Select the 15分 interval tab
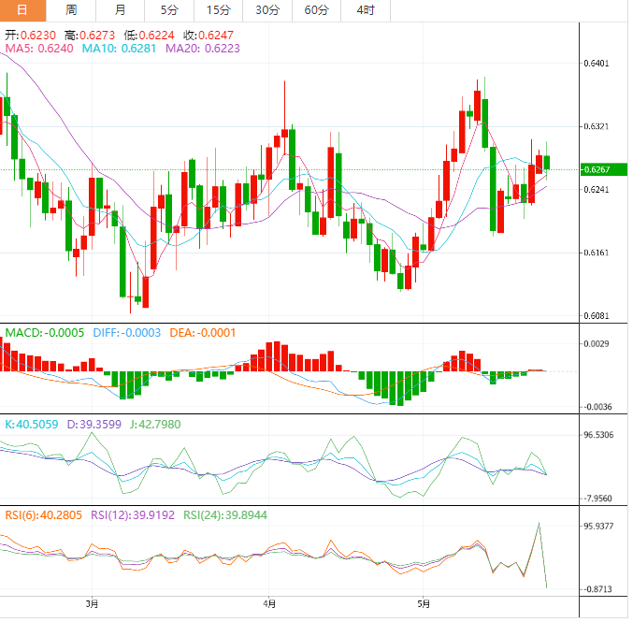 pos(218,10)
